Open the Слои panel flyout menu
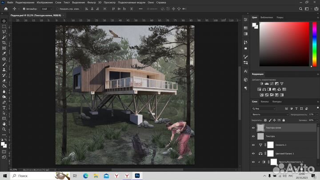The image size is (320, 180). point(318,102)
